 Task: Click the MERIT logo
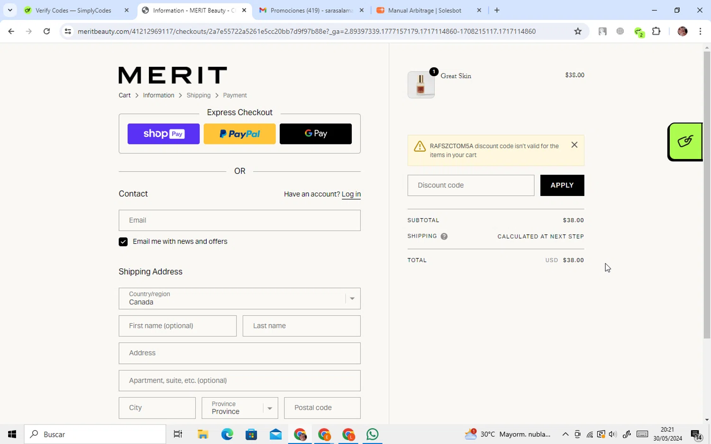click(173, 75)
